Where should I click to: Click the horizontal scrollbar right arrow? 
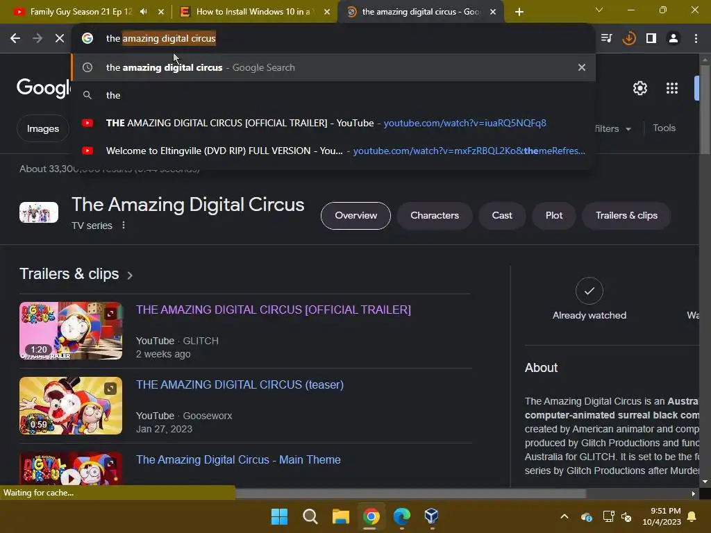[693, 493]
